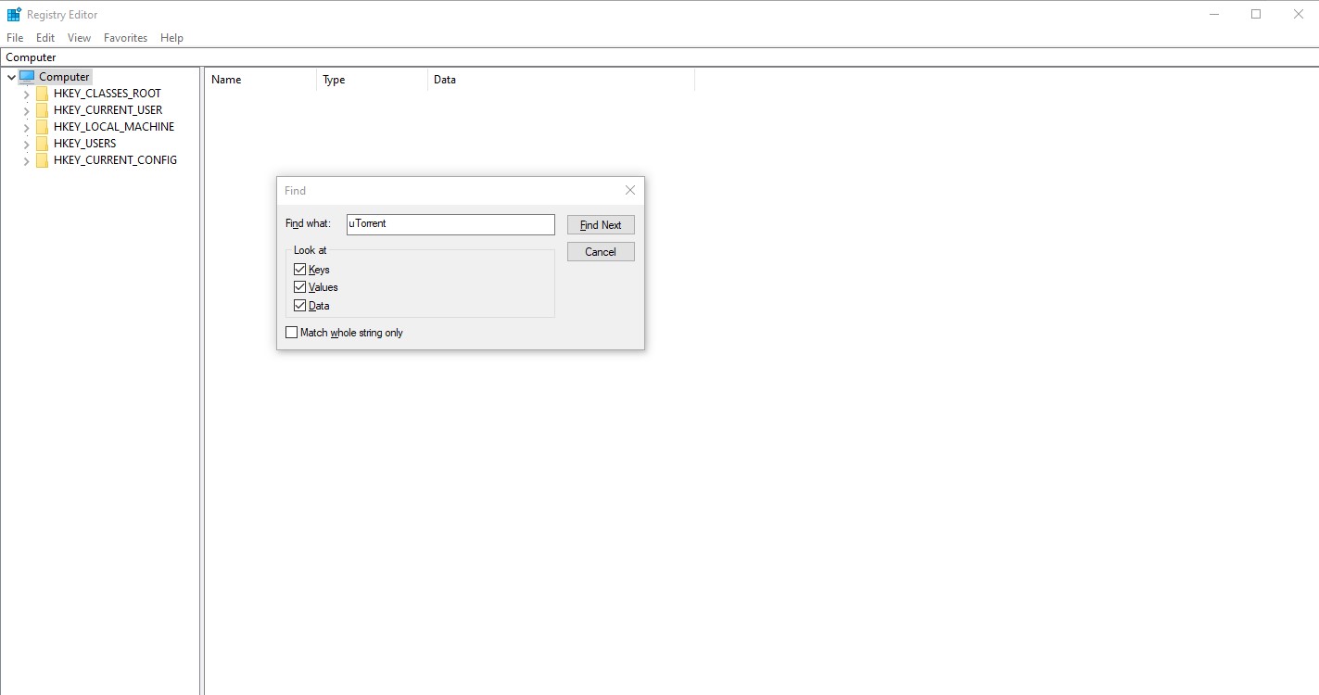Maximize the Registry Editor window
The height and width of the screenshot is (695, 1319).
pyautogui.click(x=1256, y=14)
